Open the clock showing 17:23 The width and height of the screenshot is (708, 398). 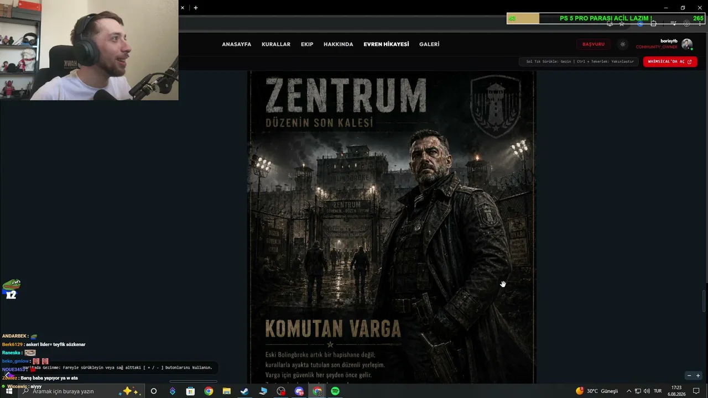click(x=676, y=391)
